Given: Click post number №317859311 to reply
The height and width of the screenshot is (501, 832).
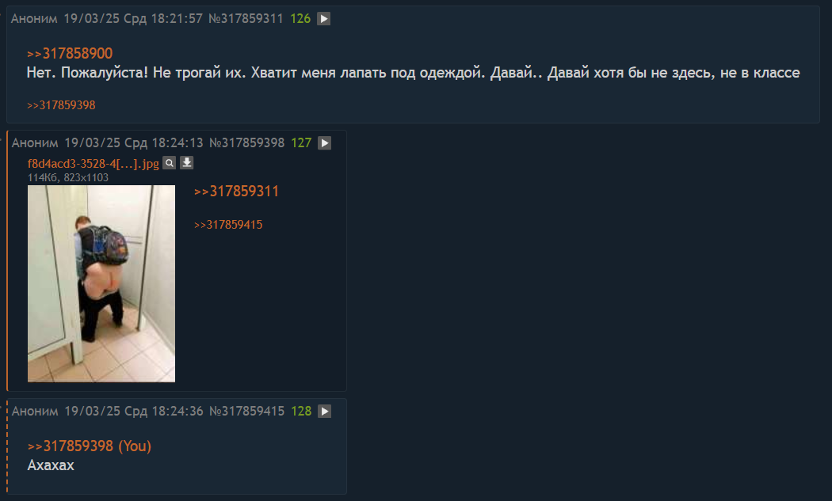Looking at the screenshot, I should coord(246,18).
